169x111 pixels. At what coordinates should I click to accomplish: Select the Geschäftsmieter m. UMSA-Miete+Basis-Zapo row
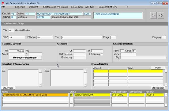(36, 95)
